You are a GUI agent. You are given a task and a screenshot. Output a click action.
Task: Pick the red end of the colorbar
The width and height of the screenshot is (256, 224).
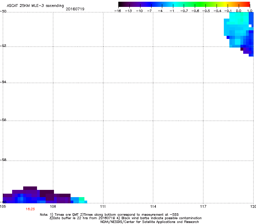click(x=247, y=4)
